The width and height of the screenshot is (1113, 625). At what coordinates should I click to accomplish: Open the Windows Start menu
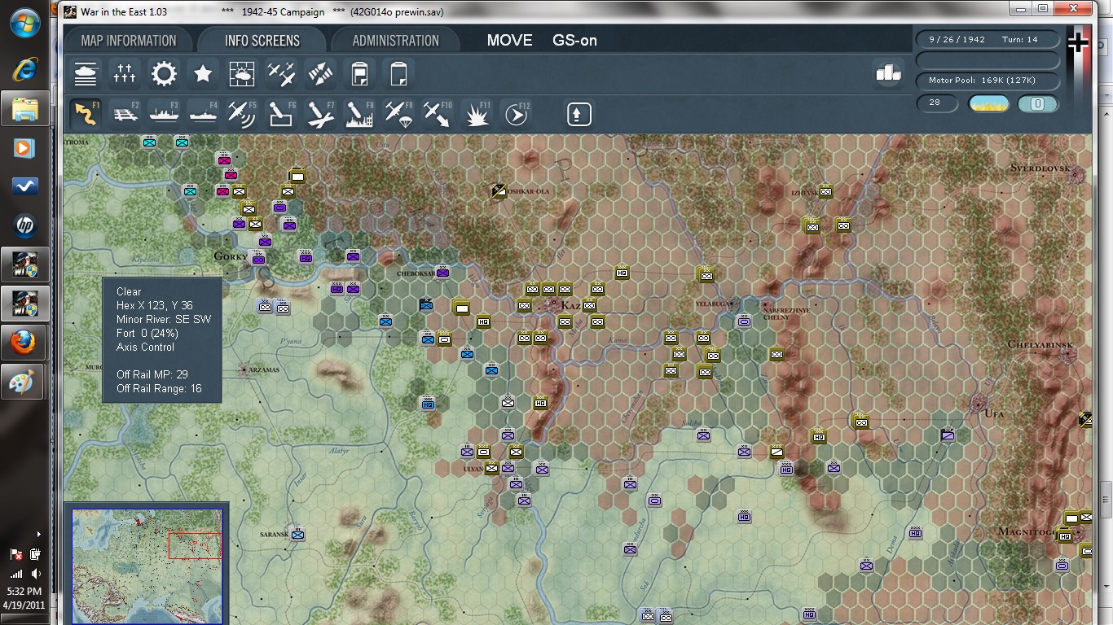click(x=24, y=23)
